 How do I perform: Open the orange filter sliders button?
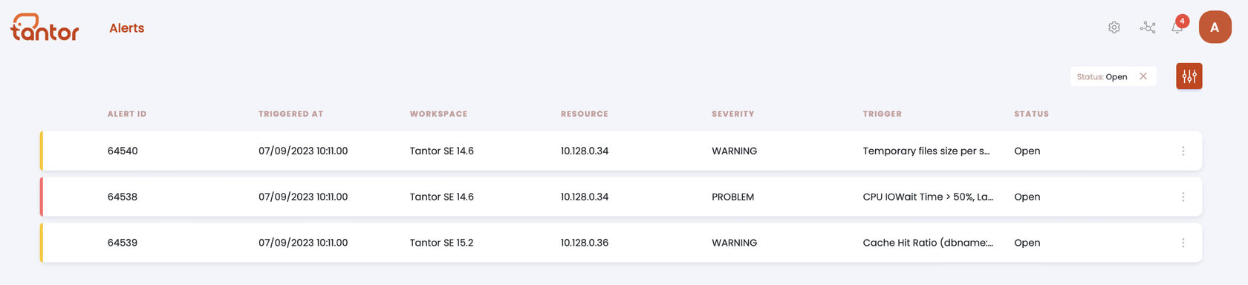(x=1189, y=76)
